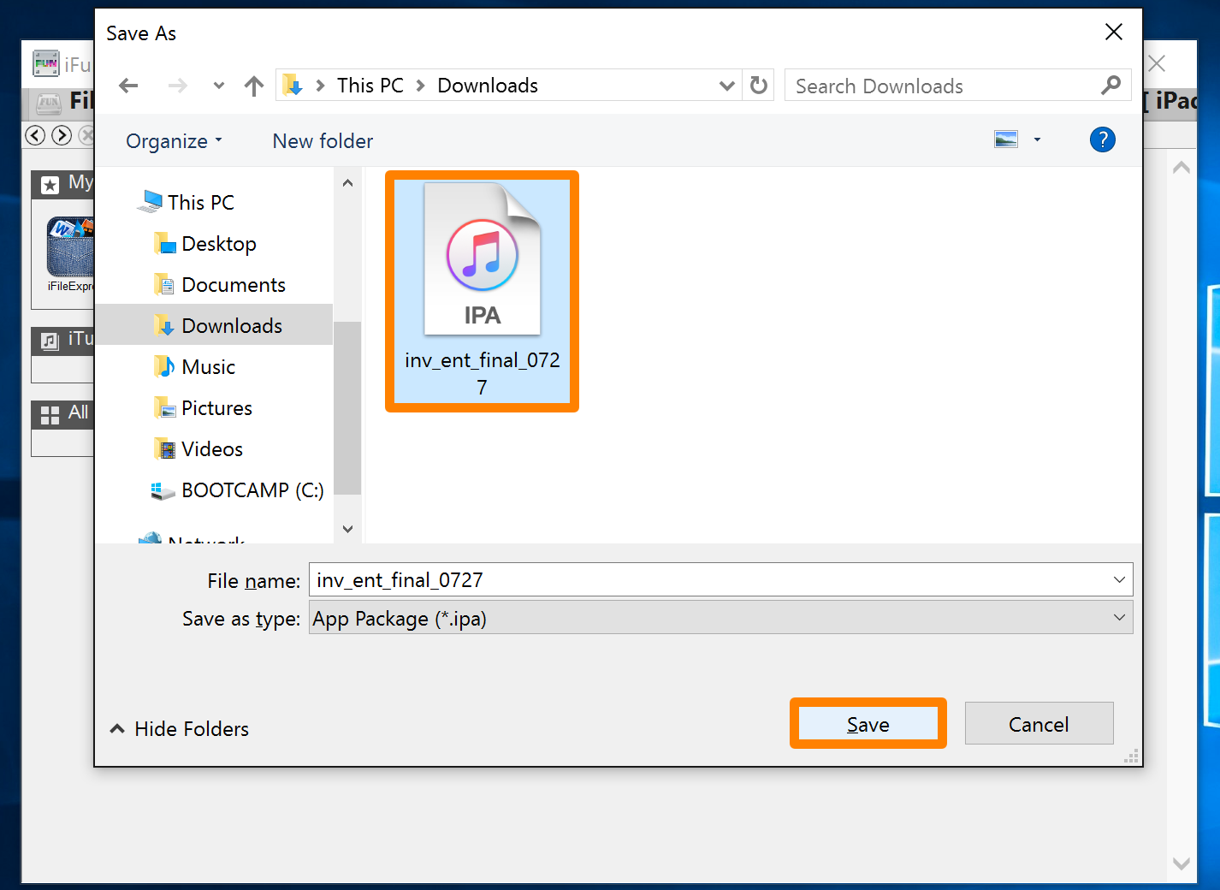Click the iTunes music note icon in iFunBox
1220x890 pixels.
click(x=50, y=341)
